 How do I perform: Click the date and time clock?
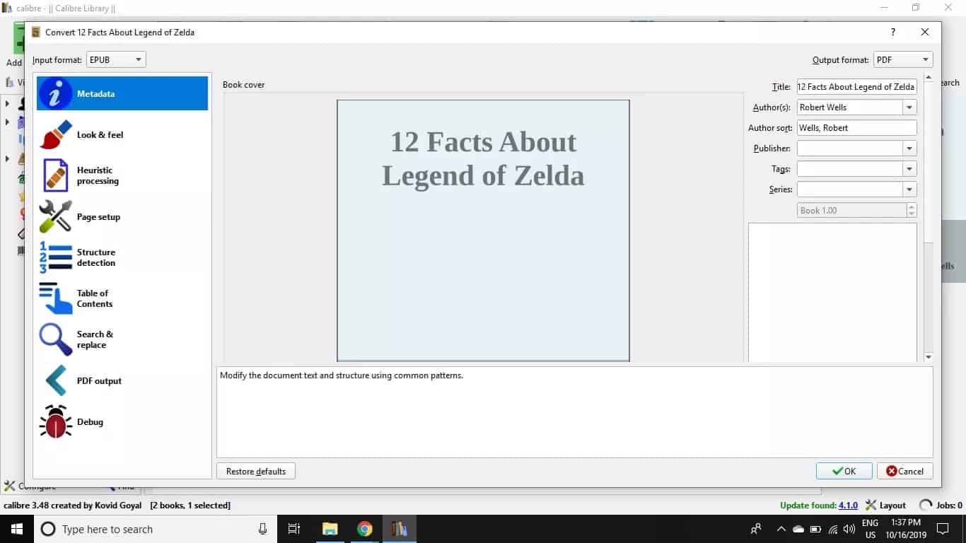pyautogui.click(x=905, y=529)
